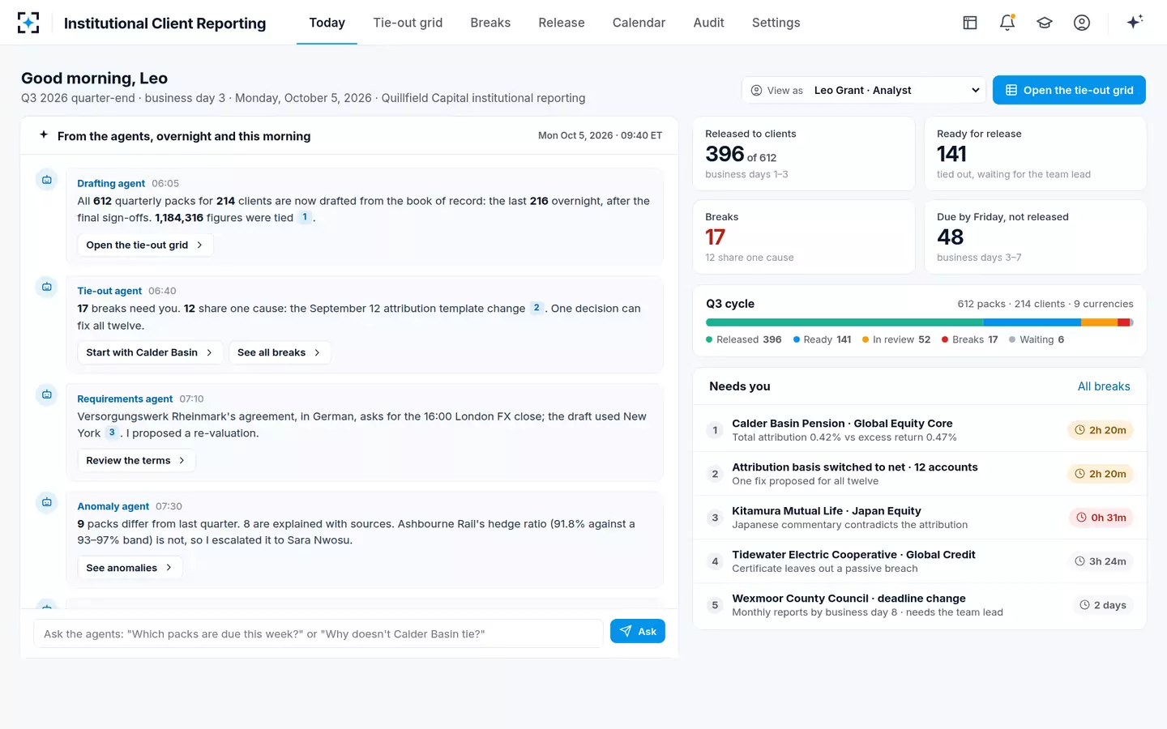Open the user profile icon
Image resolution: width=1167 pixels, height=729 pixels.
tap(1082, 23)
